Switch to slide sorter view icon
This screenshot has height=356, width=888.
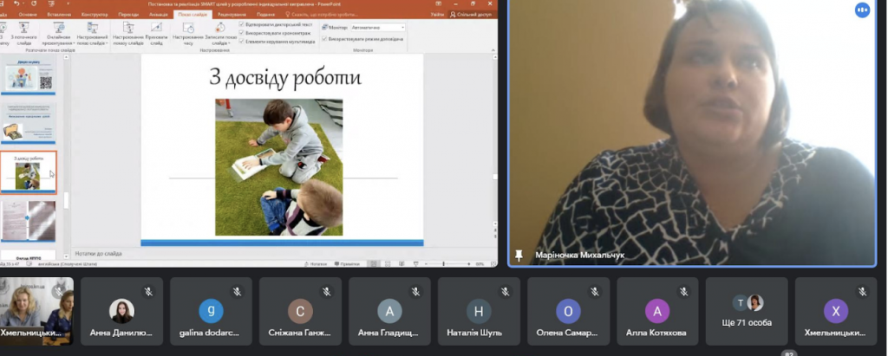pyautogui.click(x=386, y=263)
